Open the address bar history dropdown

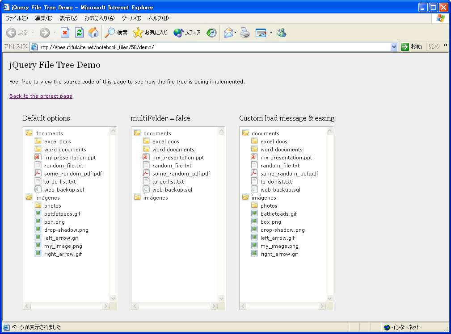point(393,46)
